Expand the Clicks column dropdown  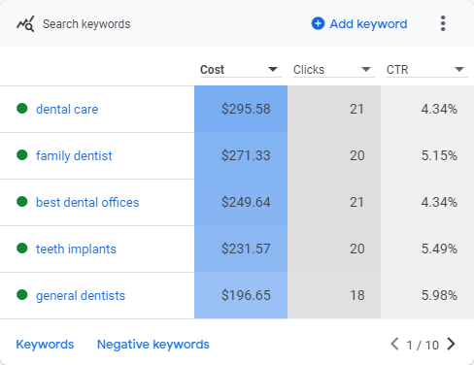[x=366, y=69]
